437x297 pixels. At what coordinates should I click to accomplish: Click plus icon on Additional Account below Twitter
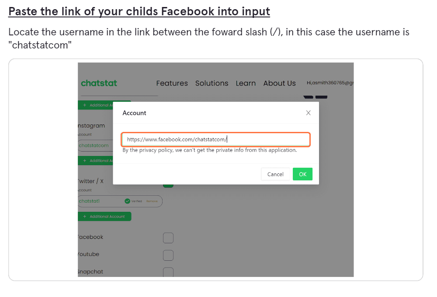[85, 217]
